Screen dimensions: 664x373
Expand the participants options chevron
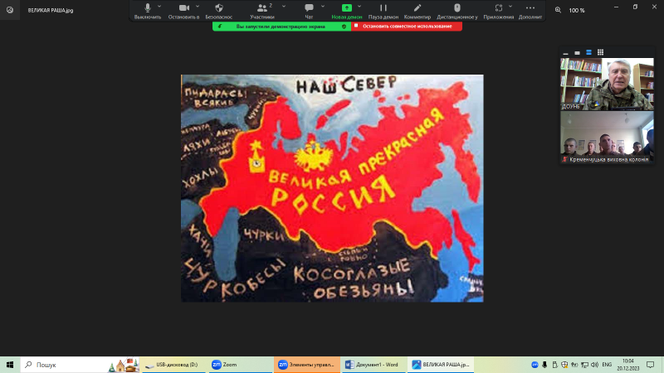click(x=284, y=7)
